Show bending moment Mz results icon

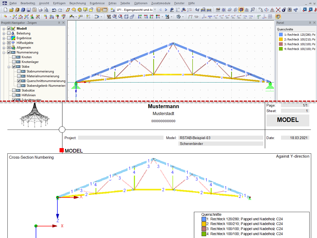[x=239, y=17]
